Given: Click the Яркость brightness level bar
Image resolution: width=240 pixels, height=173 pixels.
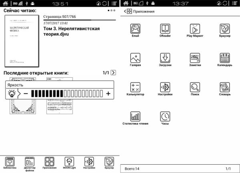Looking at the screenshot, I should click(x=66, y=94).
